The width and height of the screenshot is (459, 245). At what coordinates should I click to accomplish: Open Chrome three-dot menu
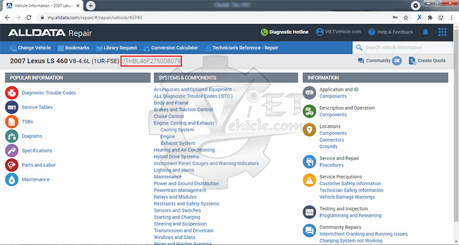(x=452, y=18)
